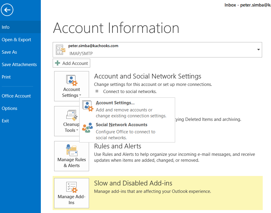Screen dimensions: 271x213
Task: Toggle the Account Settings dropdown button
Action: [x=72, y=86]
